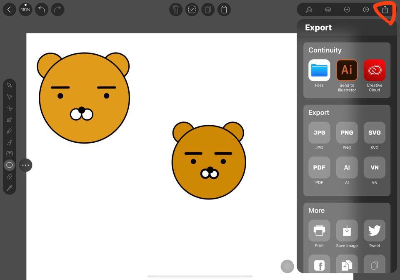Select the Scissors tool
The width and height of the screenshot is (400, 280).
point(10,108)
